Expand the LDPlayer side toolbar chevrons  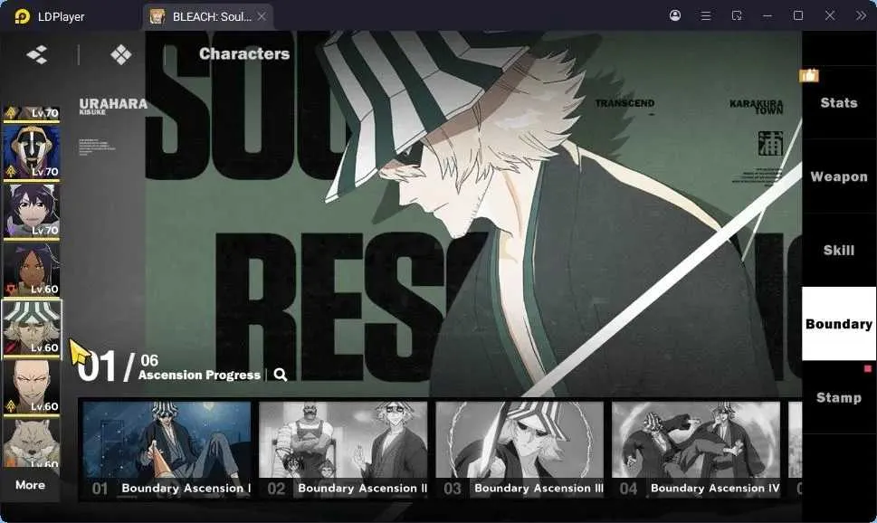click(x=861, y=15)
